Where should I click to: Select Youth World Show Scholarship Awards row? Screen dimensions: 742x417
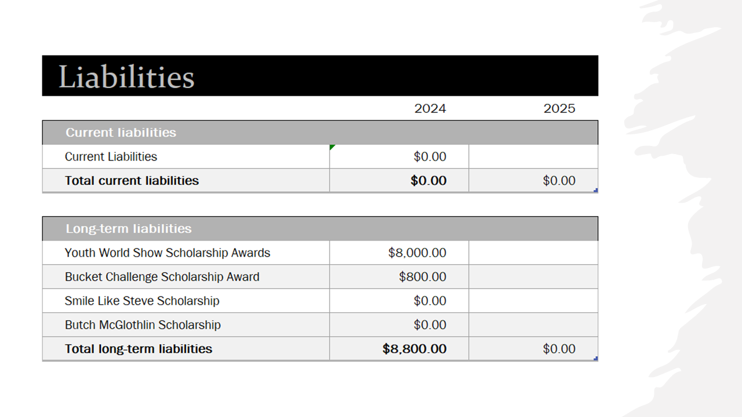[168, 253]
